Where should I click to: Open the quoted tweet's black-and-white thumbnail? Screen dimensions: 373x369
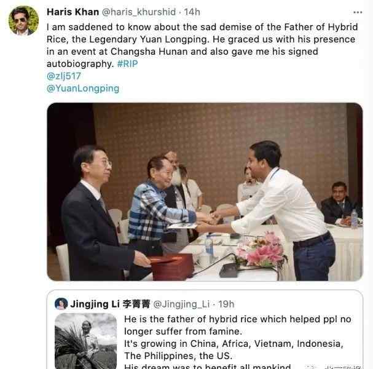(x=86, y=341)
